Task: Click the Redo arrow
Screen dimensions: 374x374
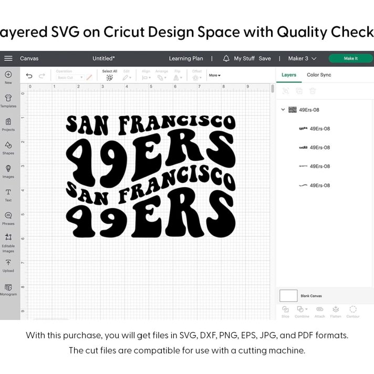Action: pyautogui.click(x=42, y=76)
